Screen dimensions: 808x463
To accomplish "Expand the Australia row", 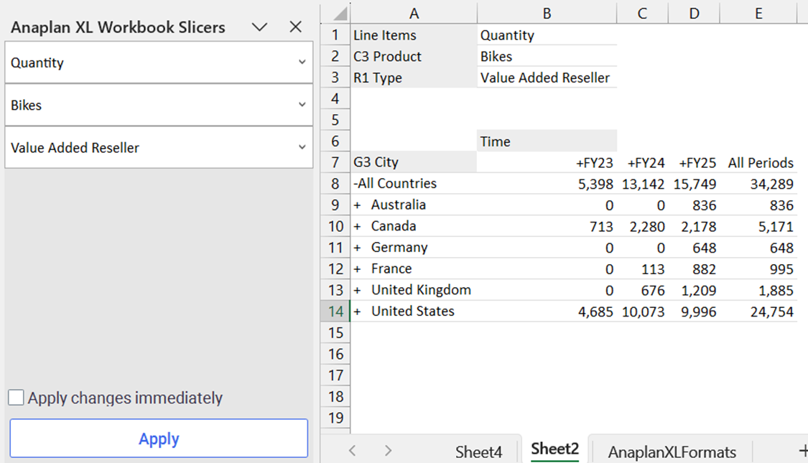I will (358, 205).
